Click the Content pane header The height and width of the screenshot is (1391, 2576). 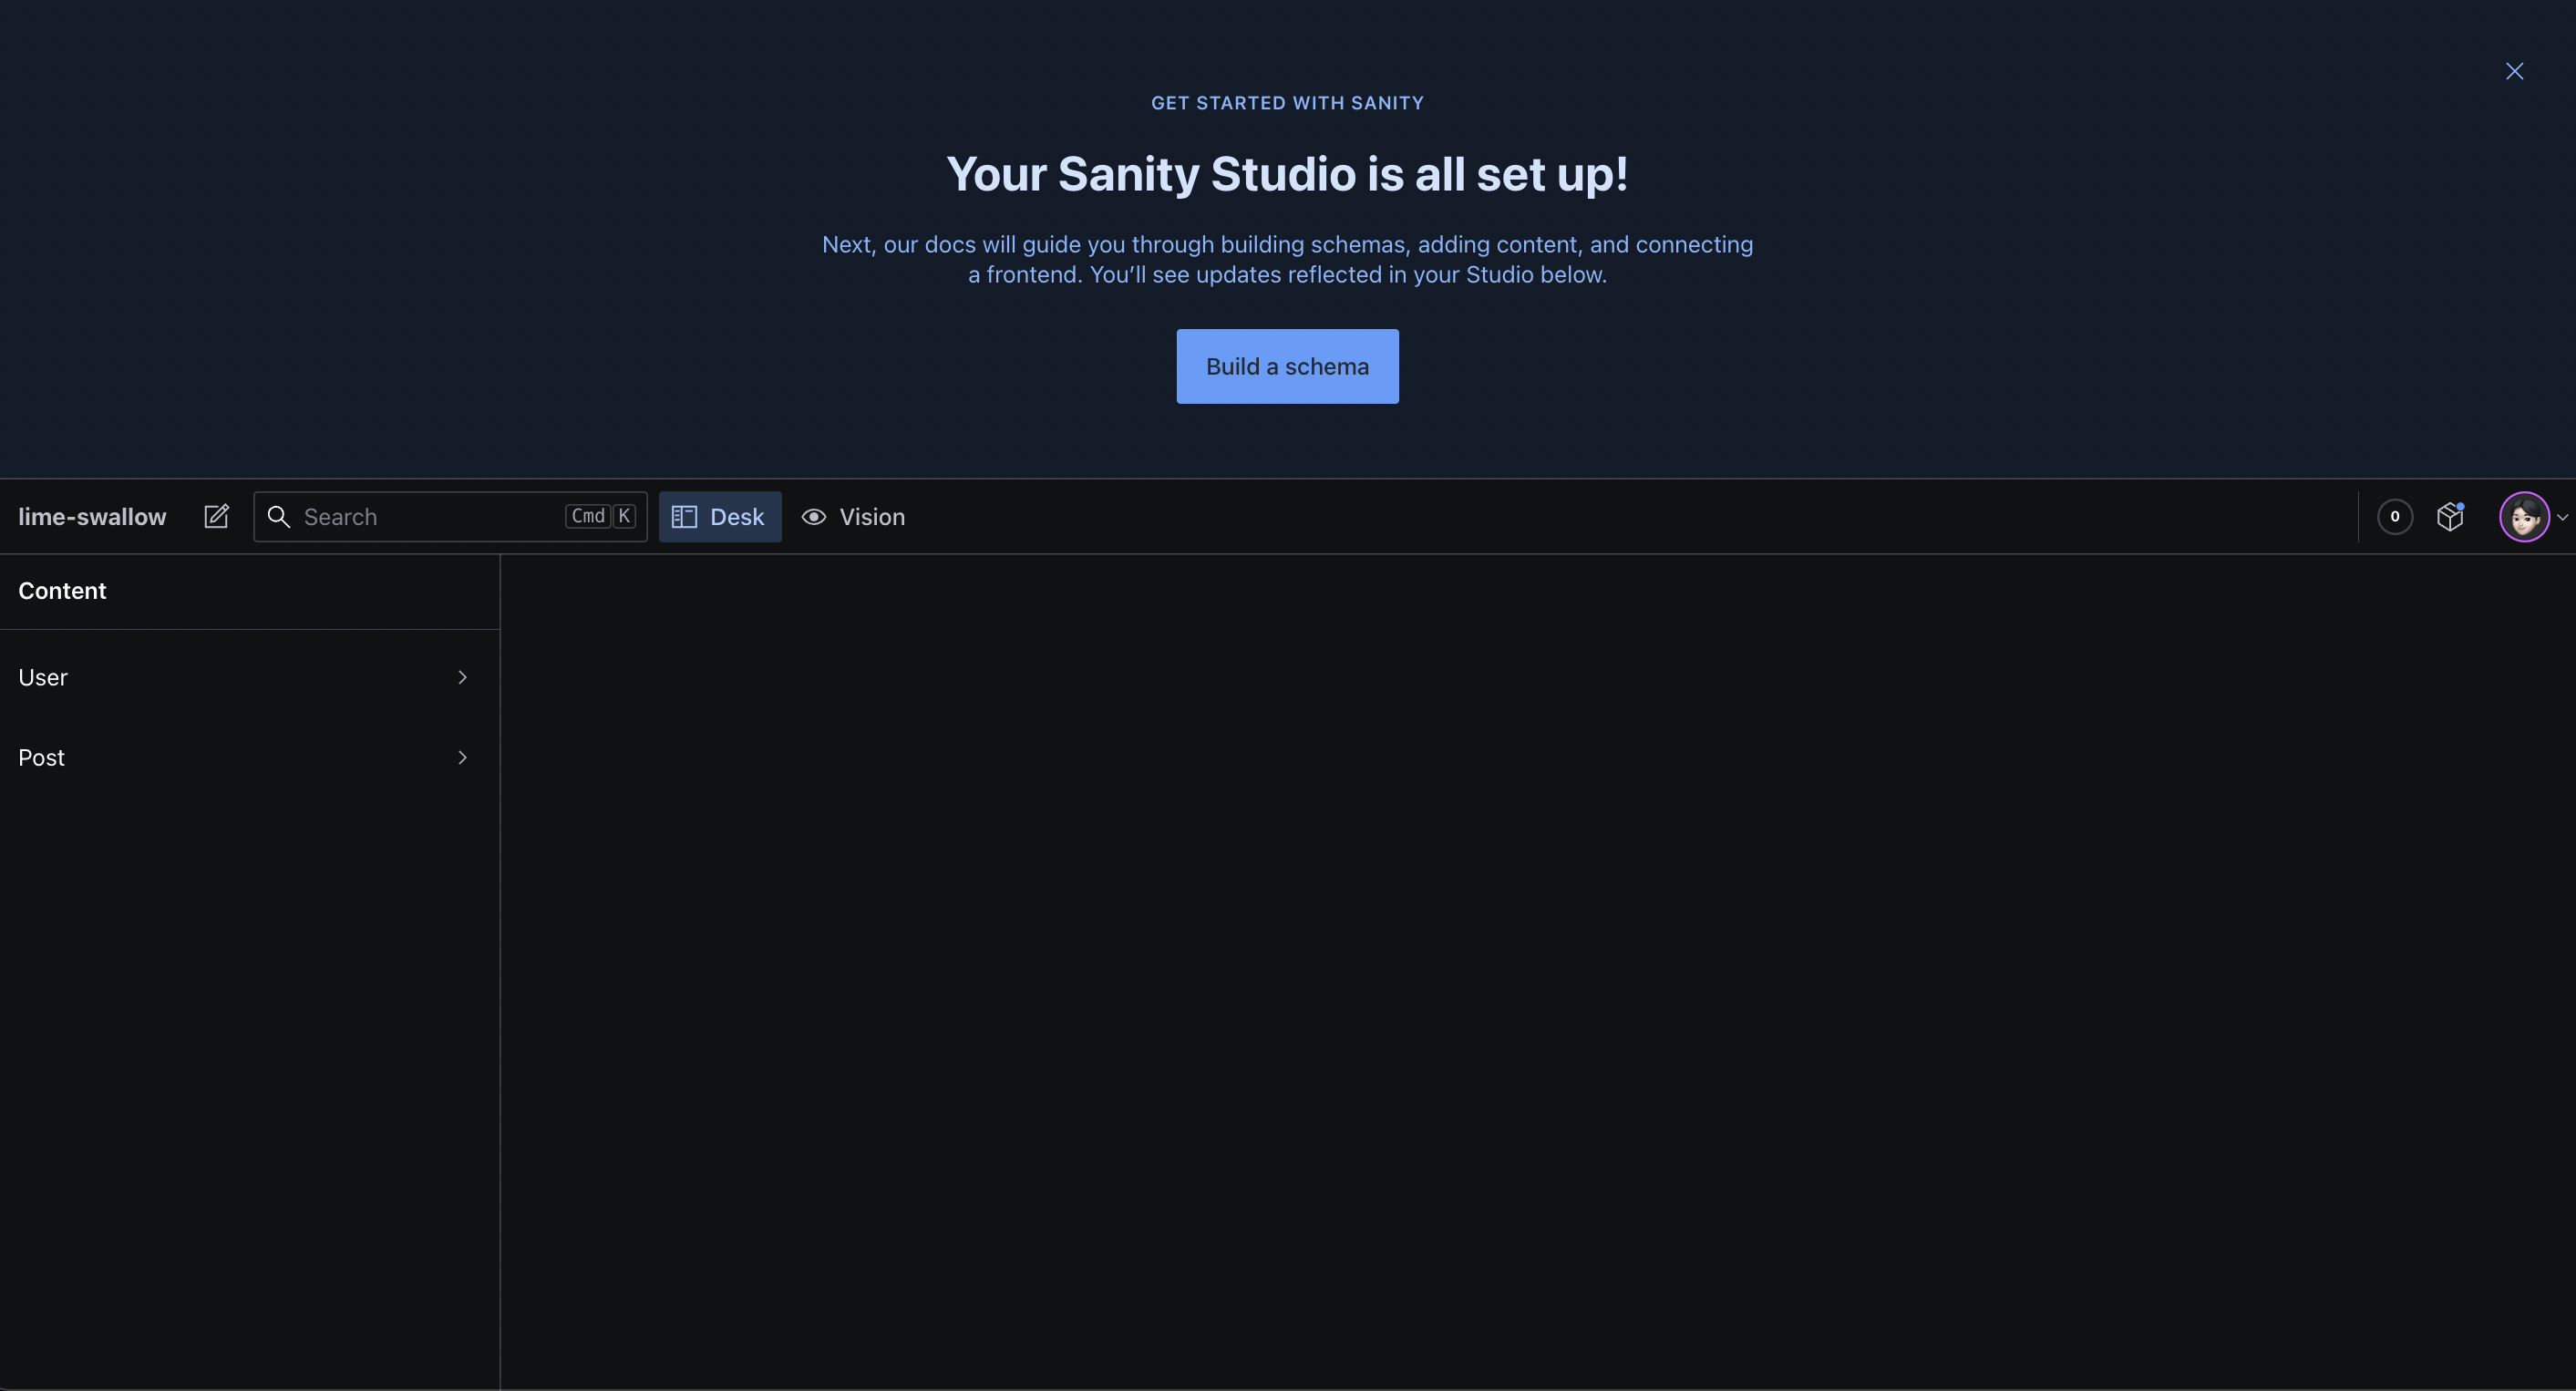[62, 590]
